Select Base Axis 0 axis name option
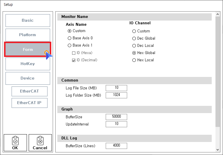 (x=70, y=38)
